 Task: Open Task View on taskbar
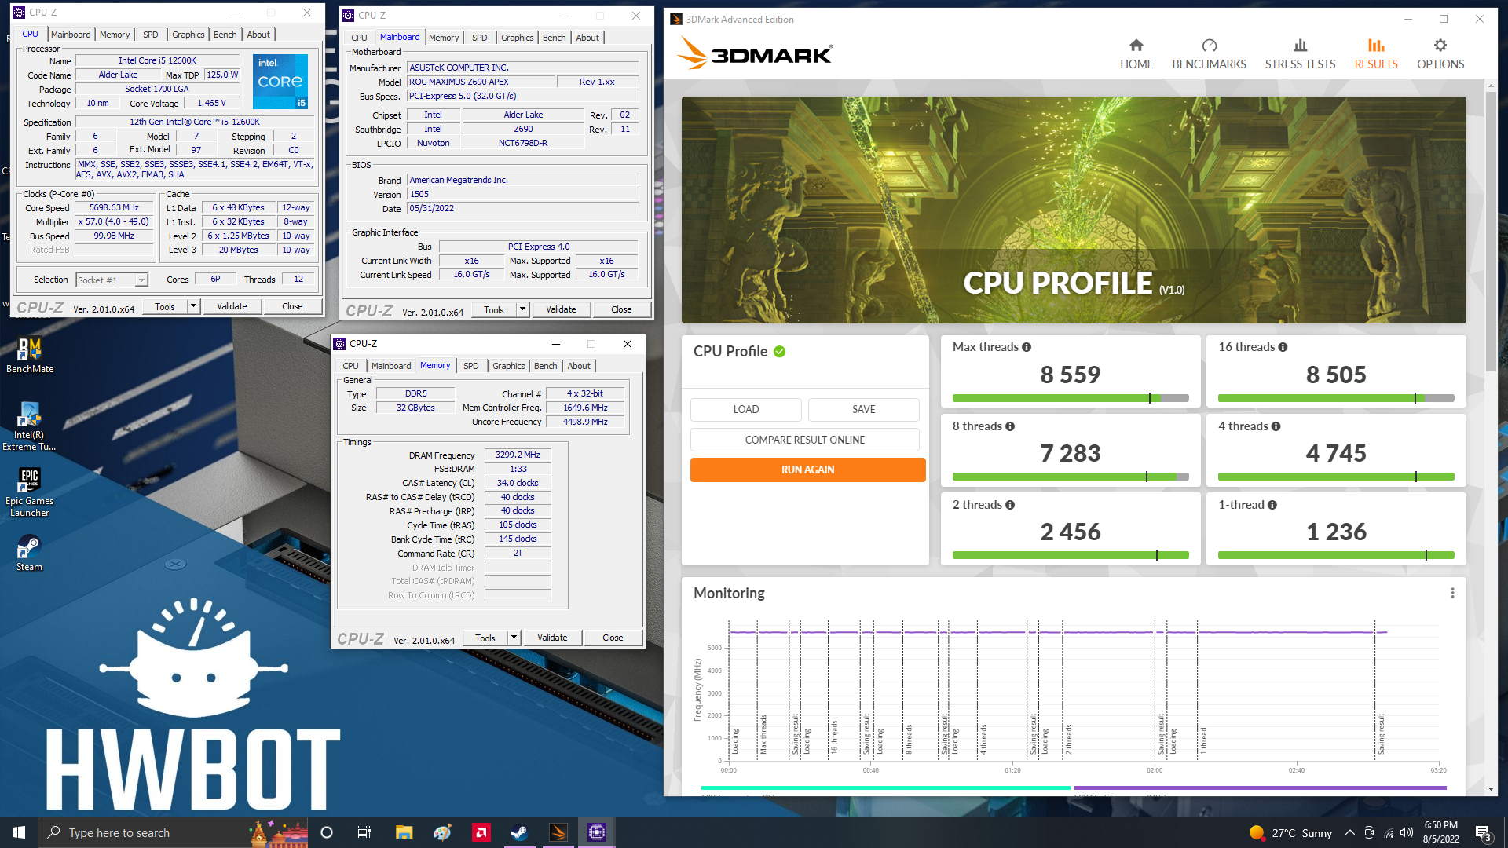coord(364,832)
